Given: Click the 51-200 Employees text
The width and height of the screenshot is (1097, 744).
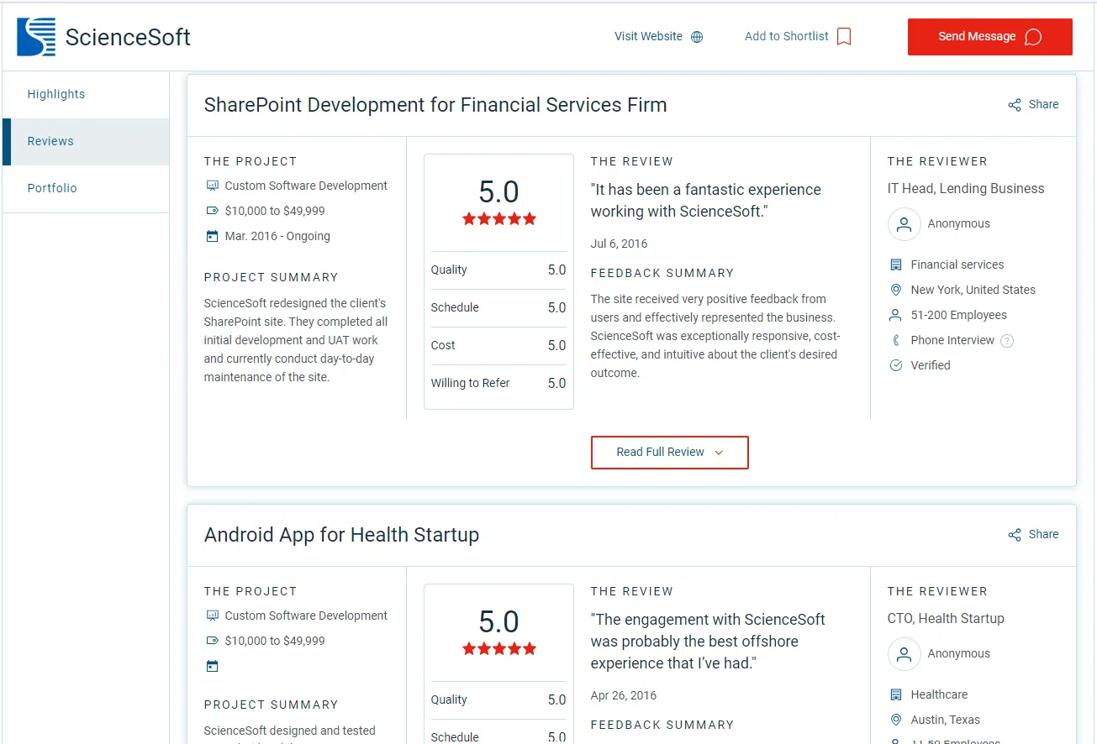Looking at the screenshot, I should [958, 315].
